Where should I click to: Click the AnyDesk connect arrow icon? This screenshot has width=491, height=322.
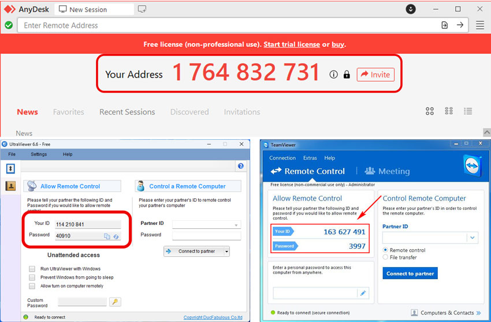coord(460,25)
